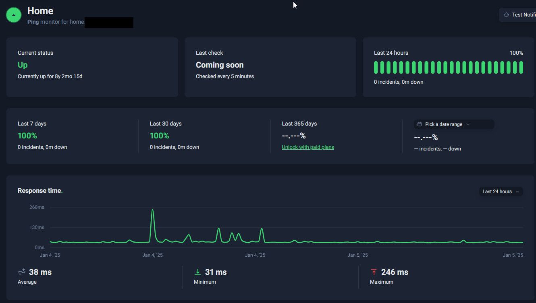Click the 130ms y-axis label
This screenshot has height=303, width=536.
click(37, 227)
